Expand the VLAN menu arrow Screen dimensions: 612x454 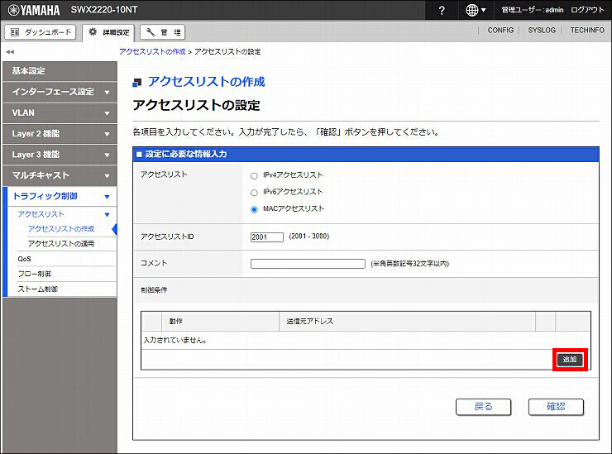(107, 113)
